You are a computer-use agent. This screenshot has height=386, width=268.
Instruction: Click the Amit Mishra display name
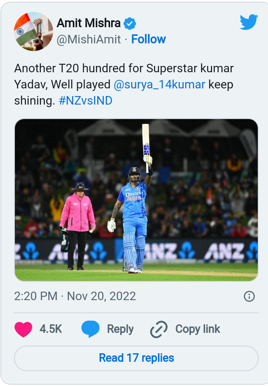[x=88, y=23]
